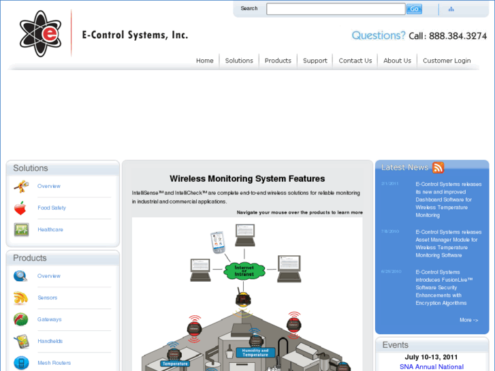Click the Food Safety apple icon
This screenshot has height=371, width=495.
pos(20,208)
